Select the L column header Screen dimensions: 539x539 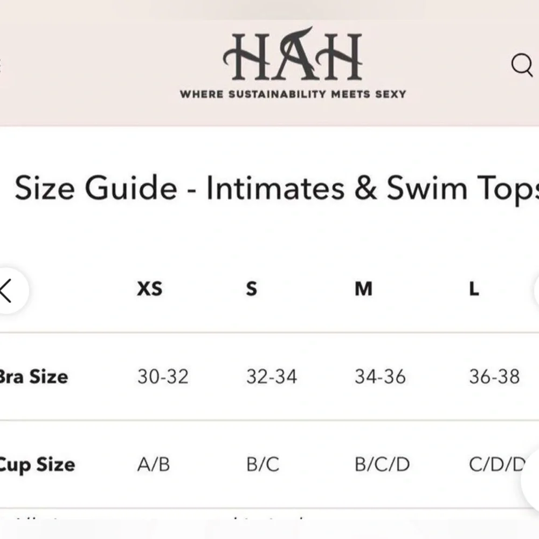click(474, 289)
